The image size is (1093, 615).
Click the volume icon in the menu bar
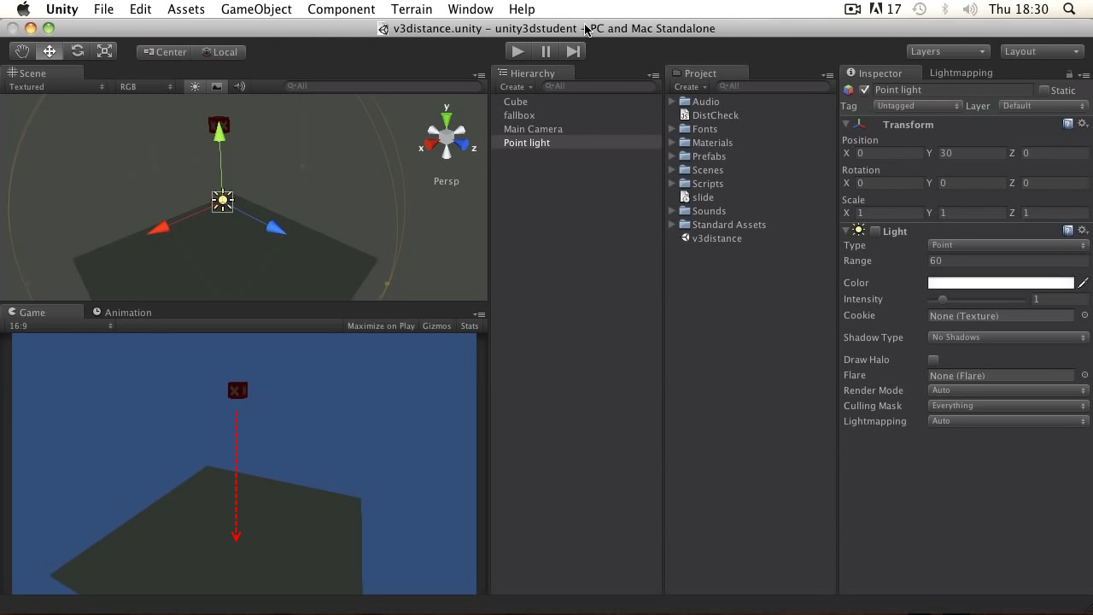(970, 9)
